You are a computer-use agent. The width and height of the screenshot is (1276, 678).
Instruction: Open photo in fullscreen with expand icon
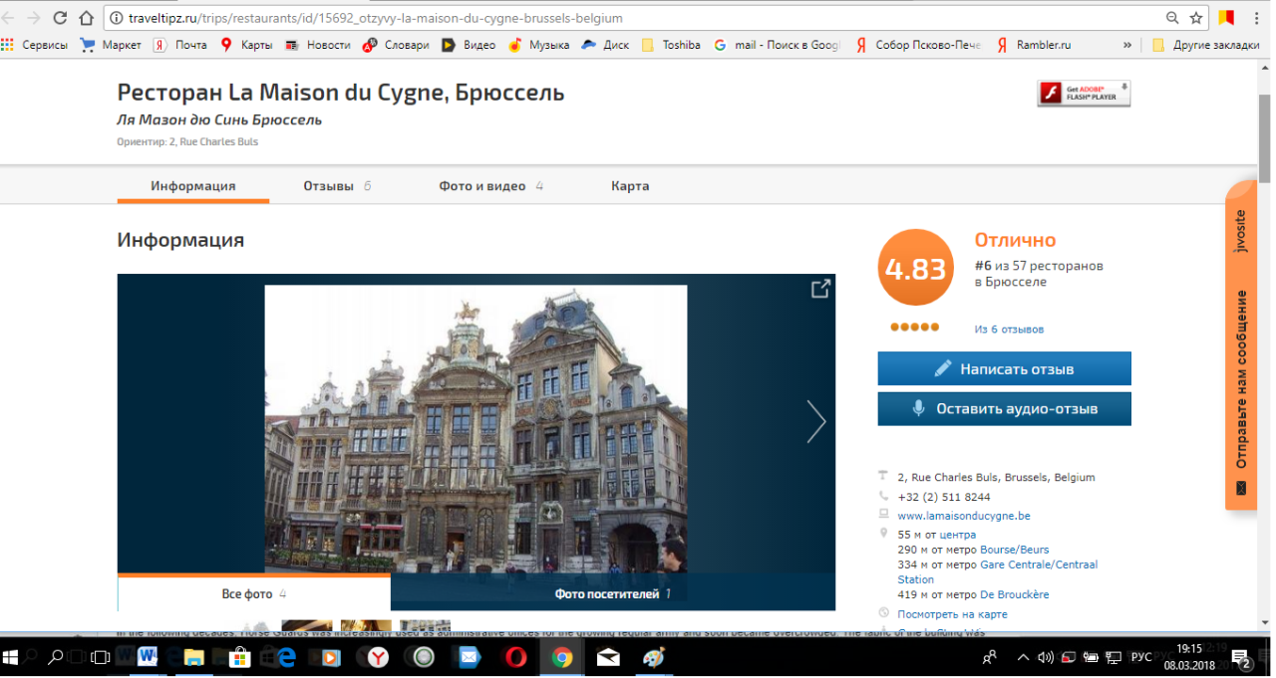[819, 289]
